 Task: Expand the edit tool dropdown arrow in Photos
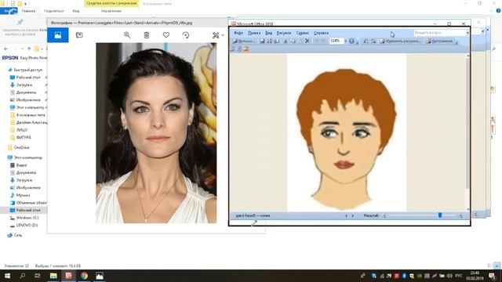223,35
